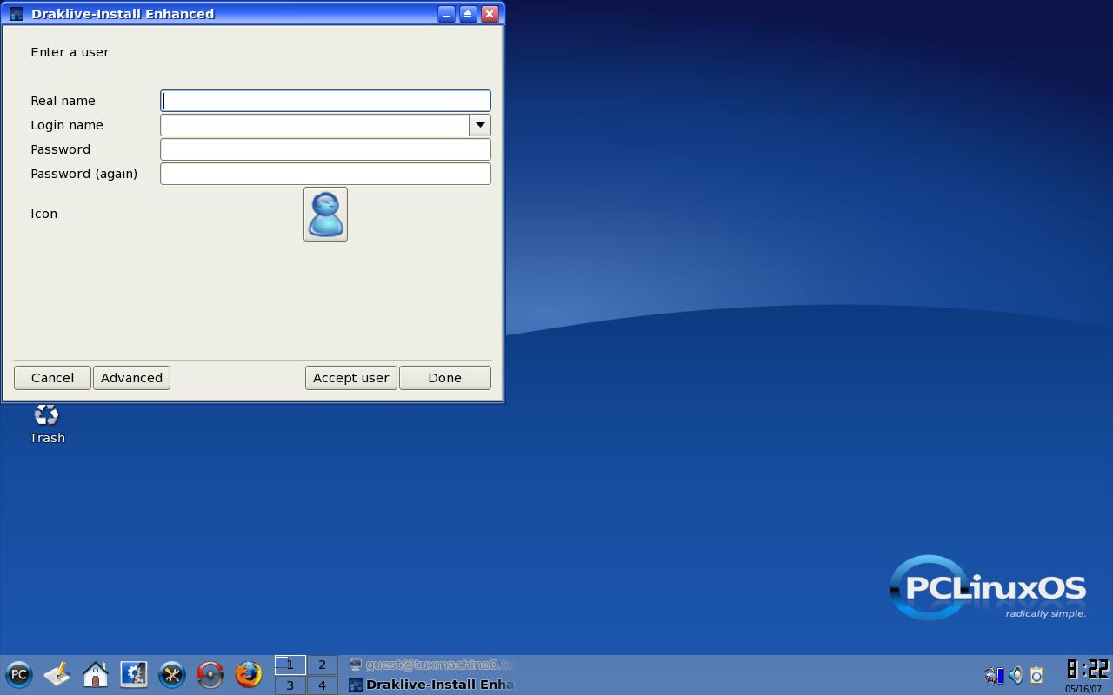Image resolution: width=1113 pixels, height=695 pixels.
Task: Choose the user avatar icon button
Action: pos(325,214)
